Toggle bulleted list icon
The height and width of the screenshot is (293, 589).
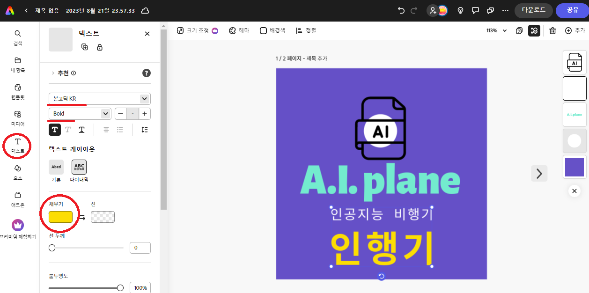click(120, 130)
